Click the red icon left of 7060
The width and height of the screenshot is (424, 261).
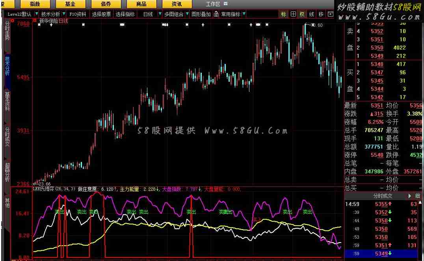(x=13, y=21)
